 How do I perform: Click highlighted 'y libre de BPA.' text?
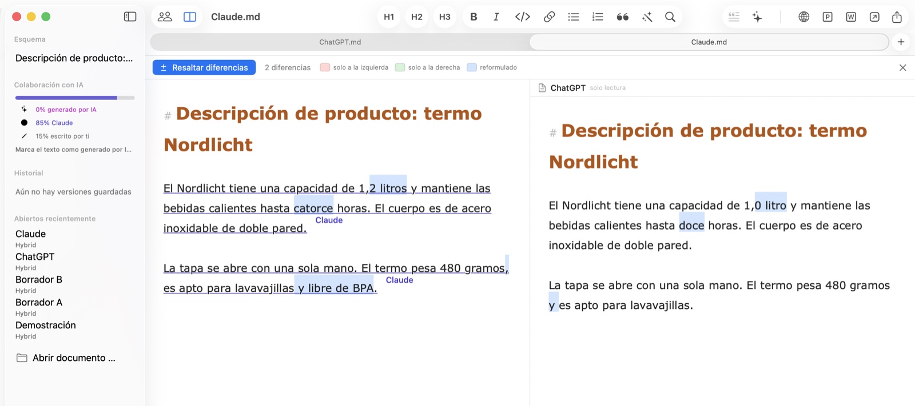(x=337, y=288)
